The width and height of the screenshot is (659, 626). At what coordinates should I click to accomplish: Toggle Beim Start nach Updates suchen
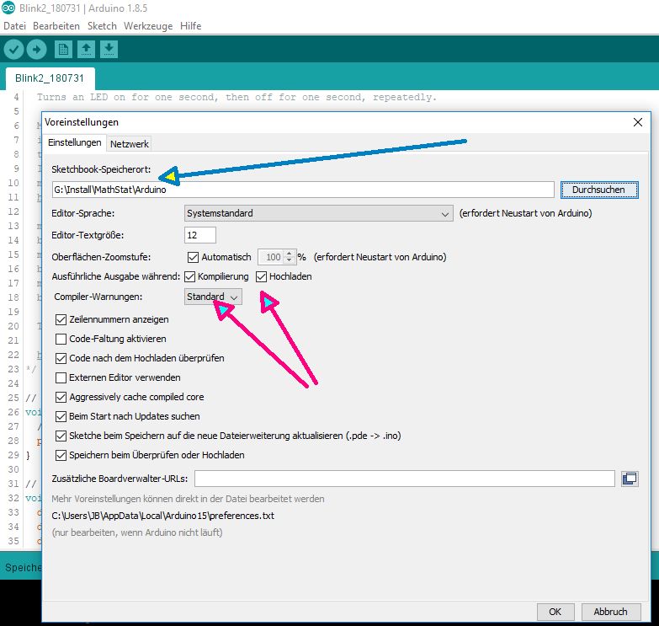click(61, 416)
